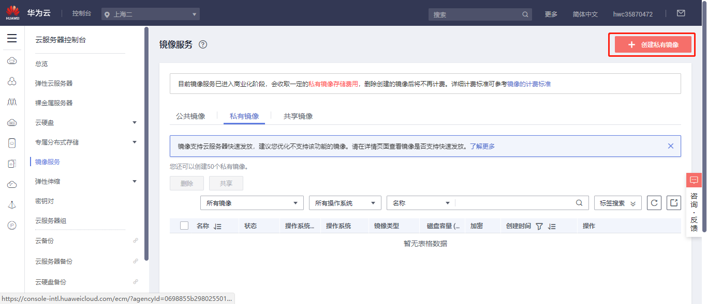Viewport: 707px width, 304px height.
Task: Click the link icon next to 云服务器备份
Action: point(136,261)
